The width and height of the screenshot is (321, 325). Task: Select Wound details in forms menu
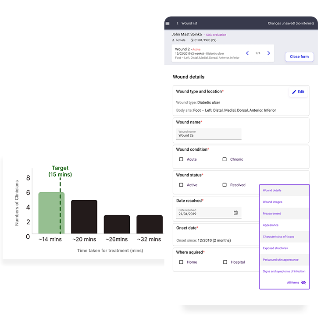(284, 191)
